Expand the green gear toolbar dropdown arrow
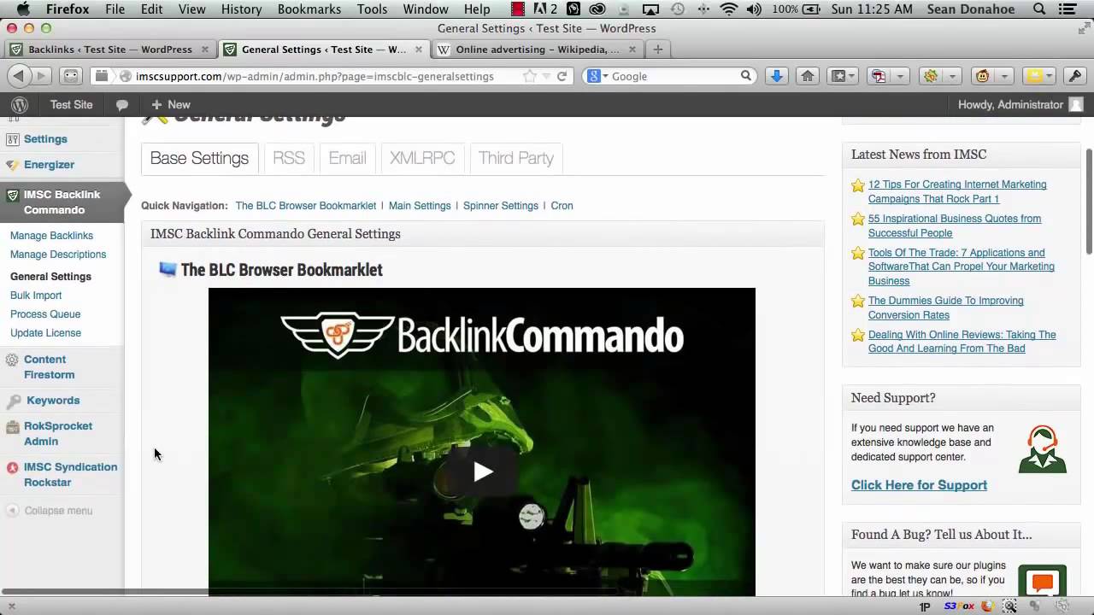1094x615 pixels. (x=952, y=76)
